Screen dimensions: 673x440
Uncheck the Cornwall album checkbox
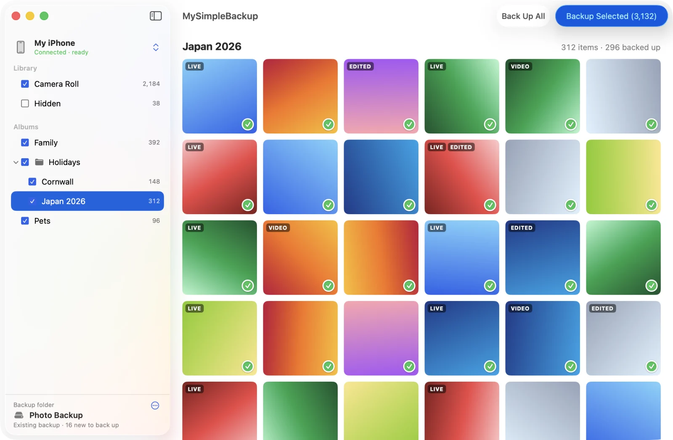point(32,182)
